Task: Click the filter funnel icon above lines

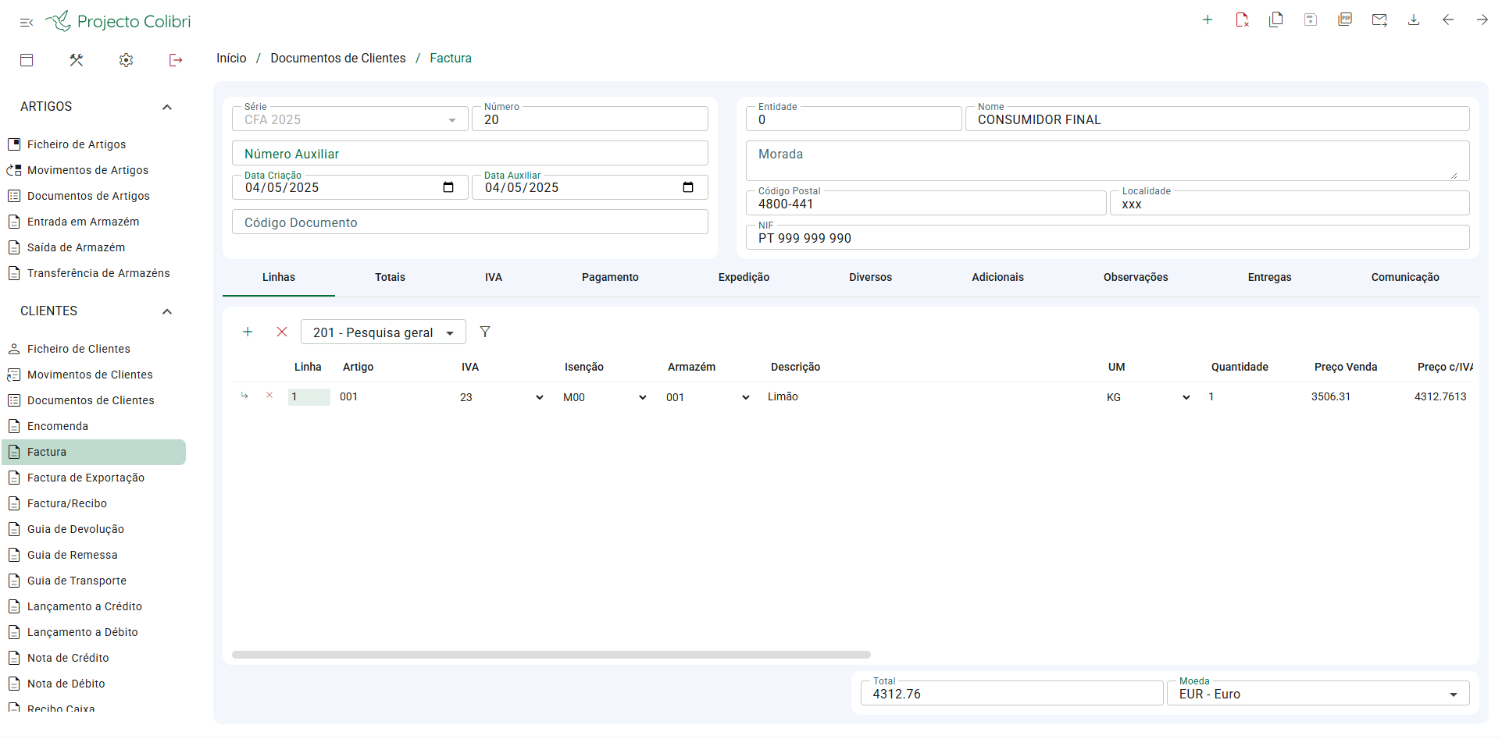Action: point(485,332)
